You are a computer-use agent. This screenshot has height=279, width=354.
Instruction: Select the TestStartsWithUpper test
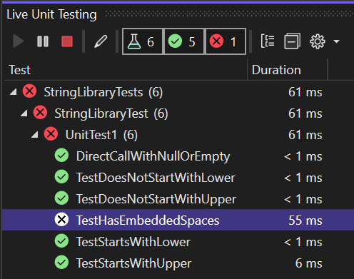coord(178,263)
